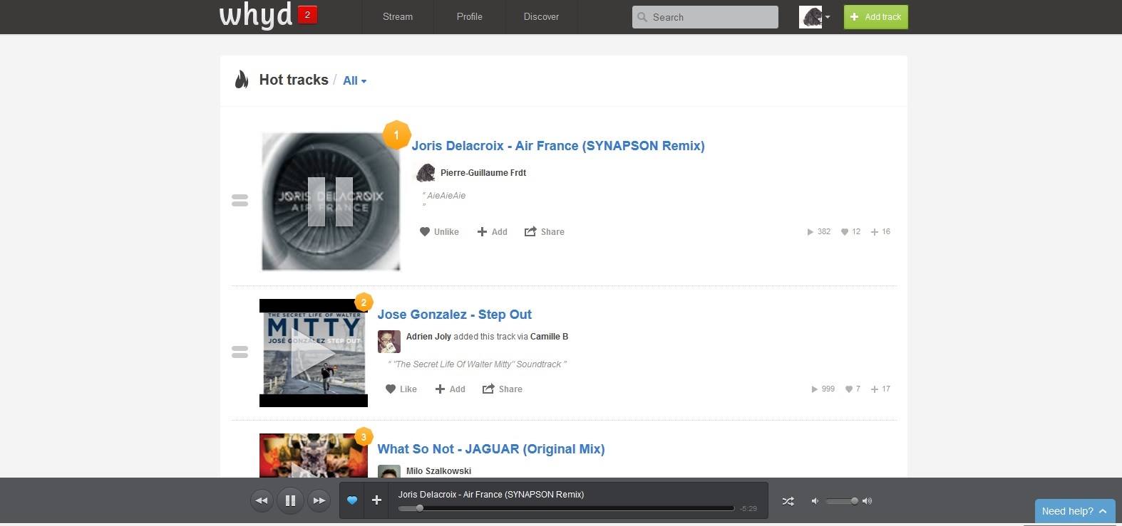Share the Jose Gonzalez Step Out track
The image size is (1122, 526).
click(503, 389)
